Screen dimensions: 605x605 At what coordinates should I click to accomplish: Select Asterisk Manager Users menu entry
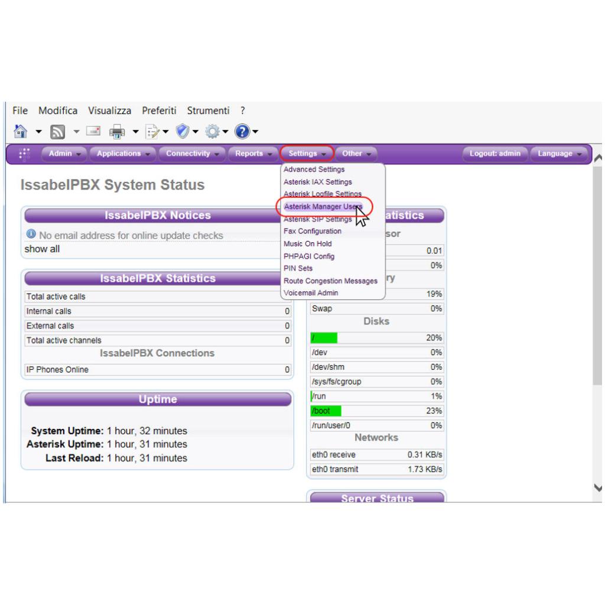323,206
